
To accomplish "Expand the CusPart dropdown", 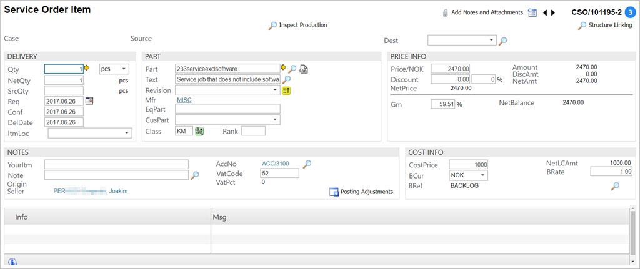I will tap(227, 120).
